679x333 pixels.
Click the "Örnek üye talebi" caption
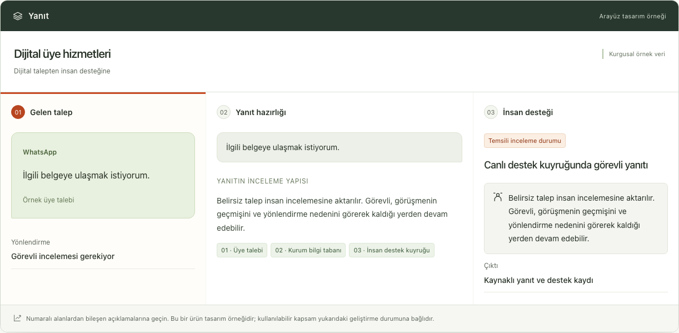tap(48, 200)
